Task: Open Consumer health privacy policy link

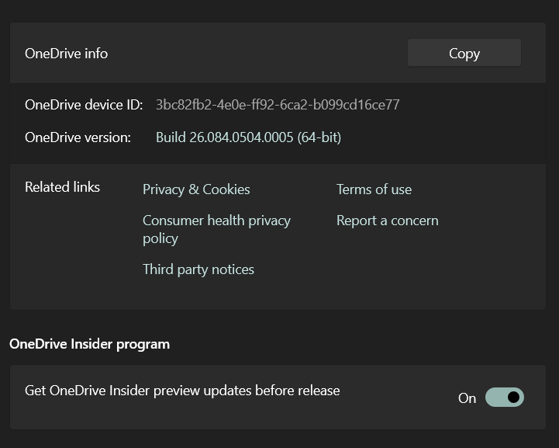Action: (216, 229)
